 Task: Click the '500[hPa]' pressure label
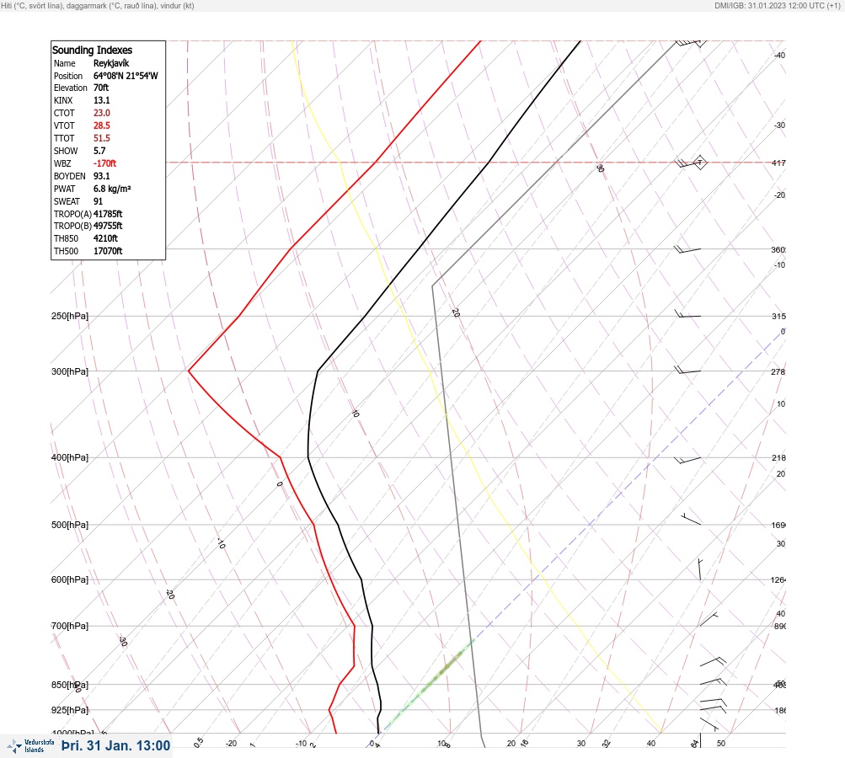(x=70, y=525)
